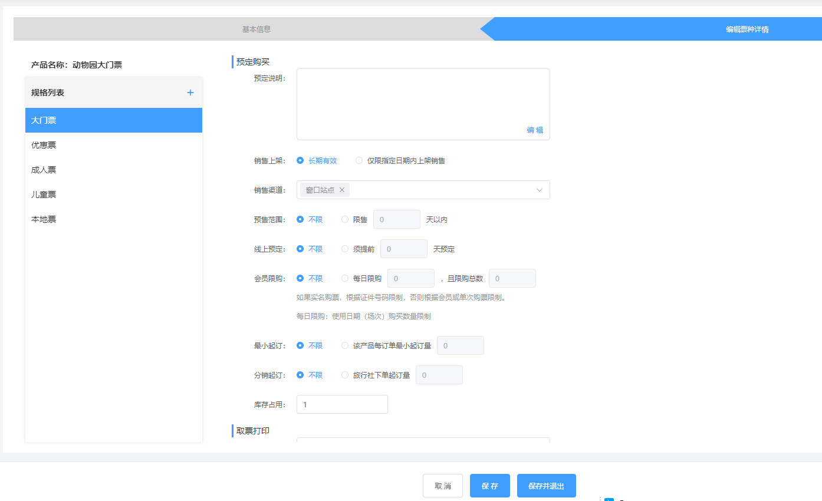Click the 保存 button
Image resolution: width=822 pixels, height=501 pixels.
pyautogui.click(x=489, y=486)
